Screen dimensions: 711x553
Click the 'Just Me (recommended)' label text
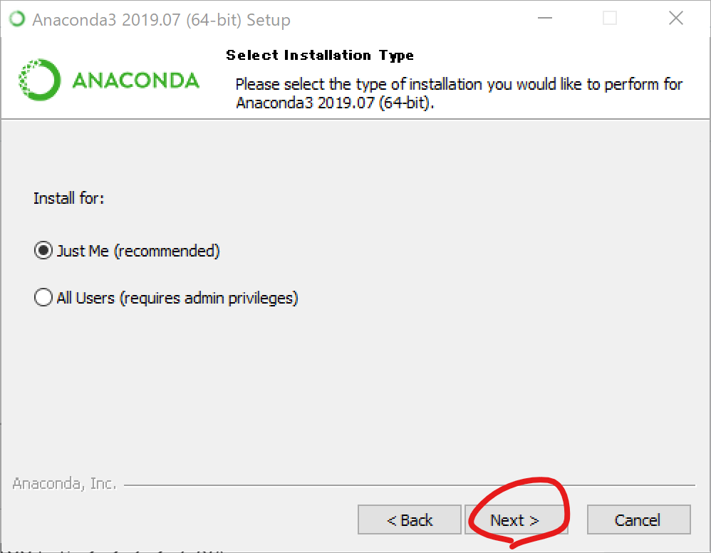pos(137,251)
